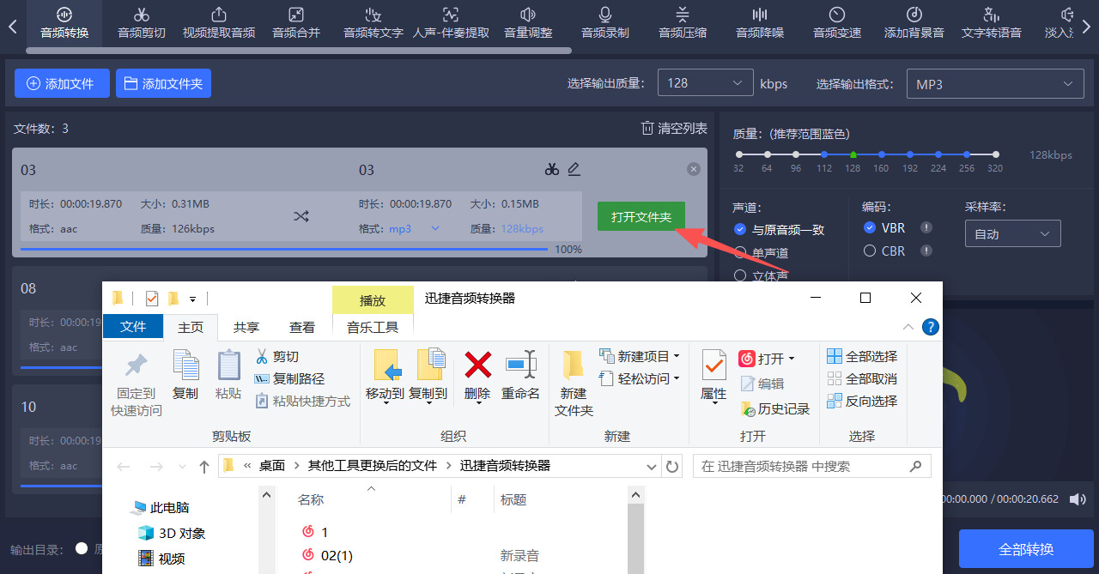Viewport: 1099px width, 574px height.
Task: Click the 添加文件 button
Action: pos(62,83)
